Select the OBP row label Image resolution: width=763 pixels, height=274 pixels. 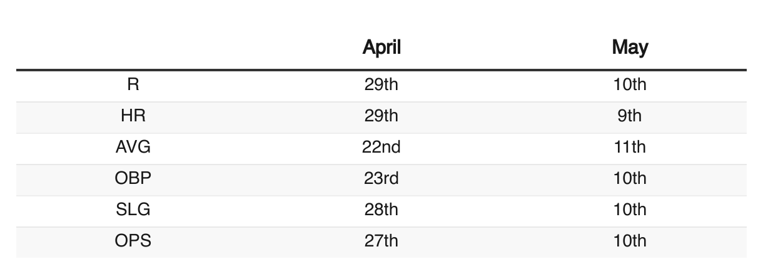point(133,179)
